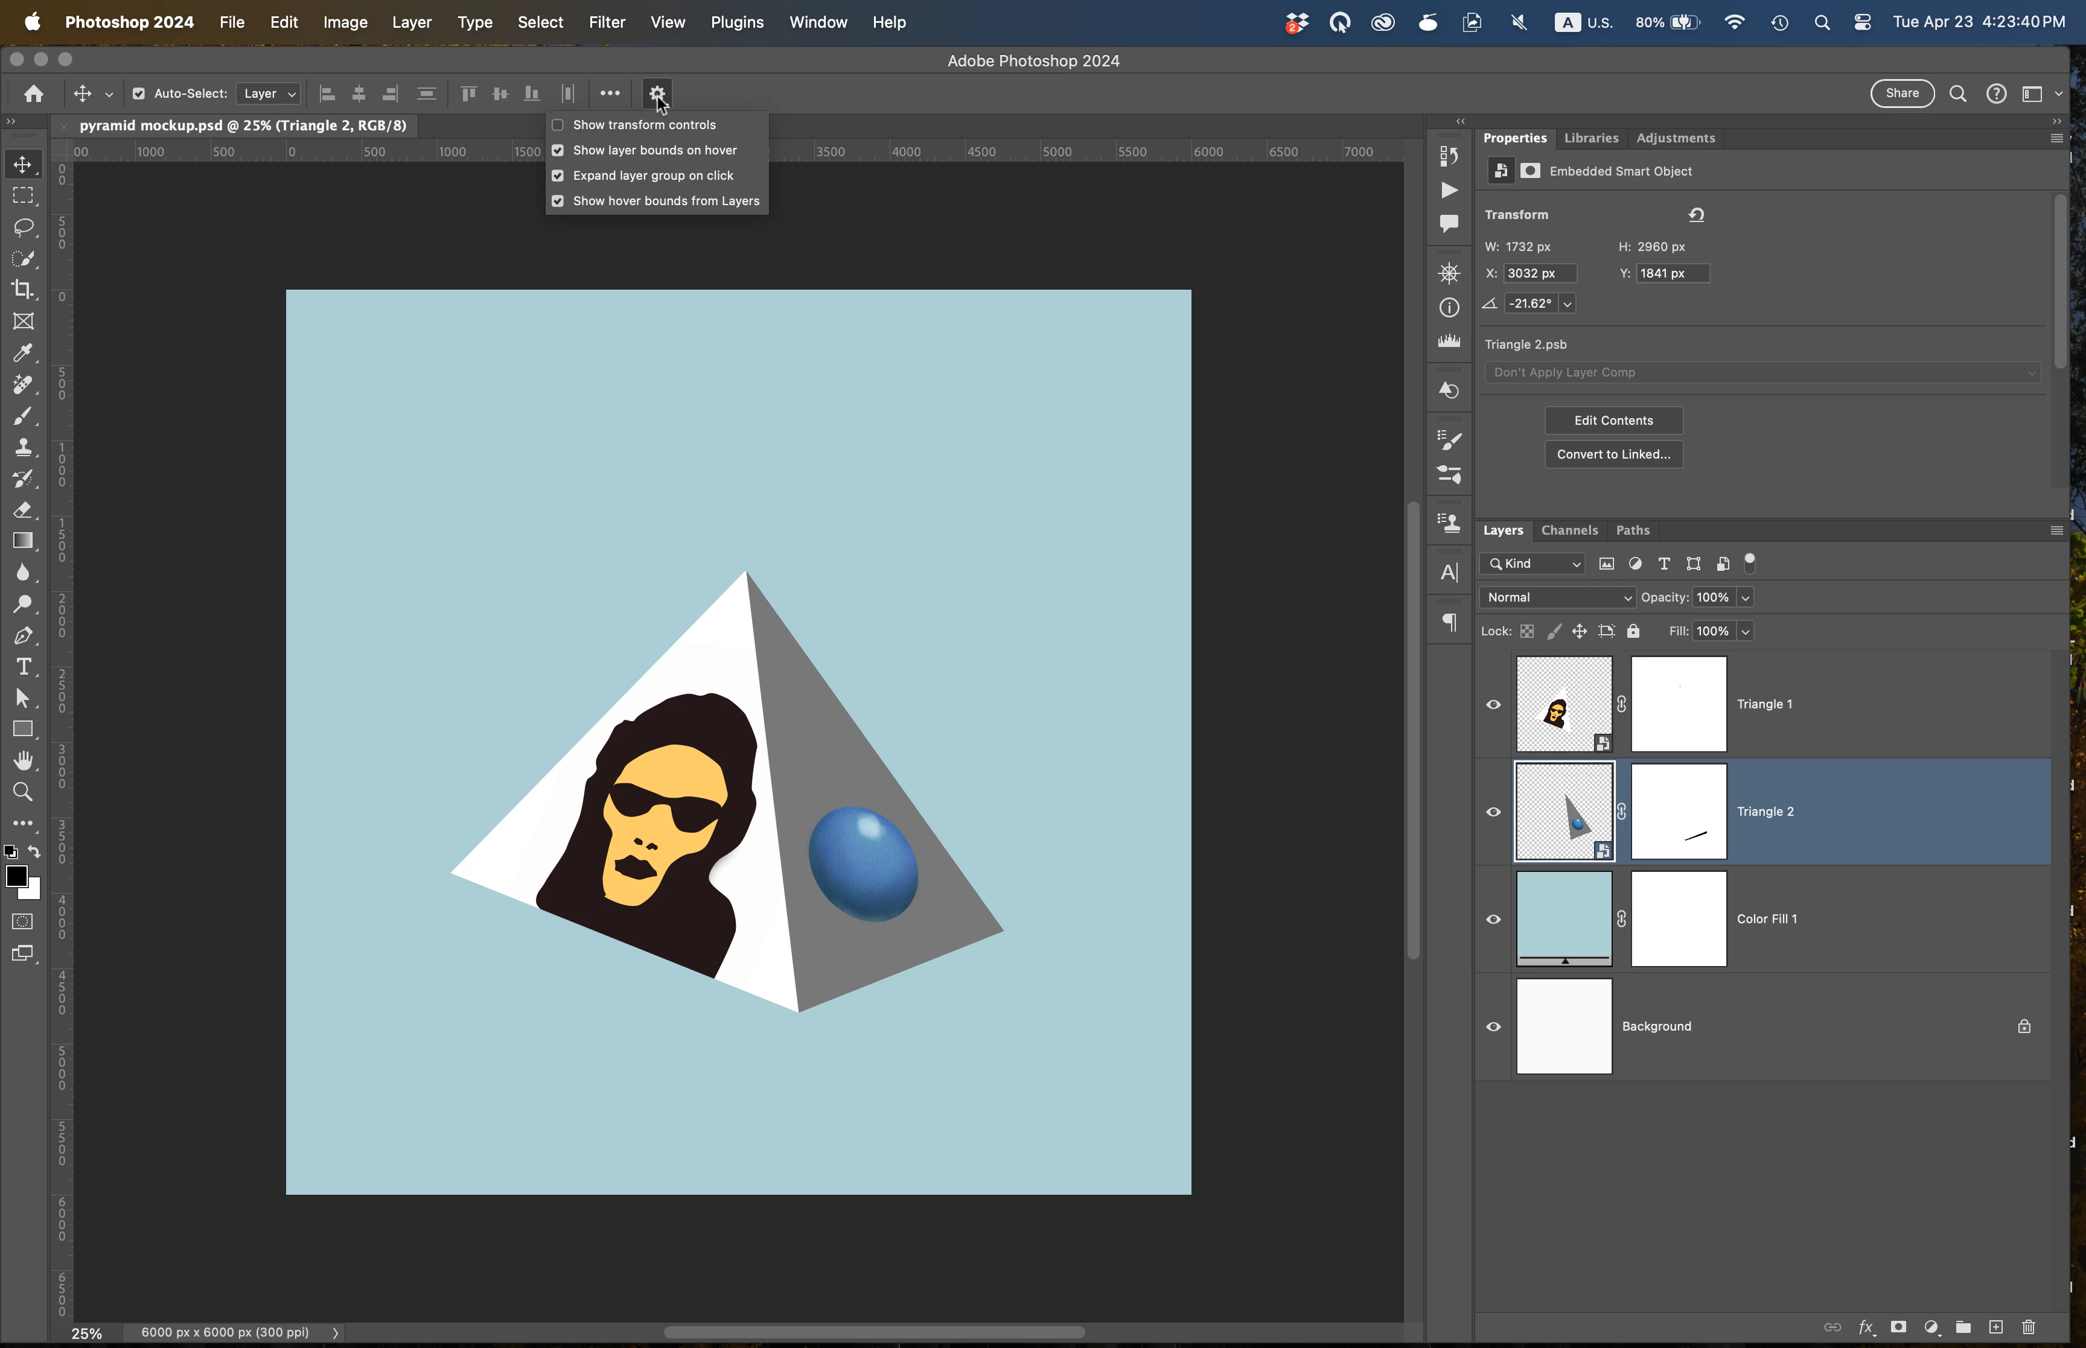Select the Crop tool
Image resolution: width=2086 pixels, height=1348 pixels.
pos(24,290)
